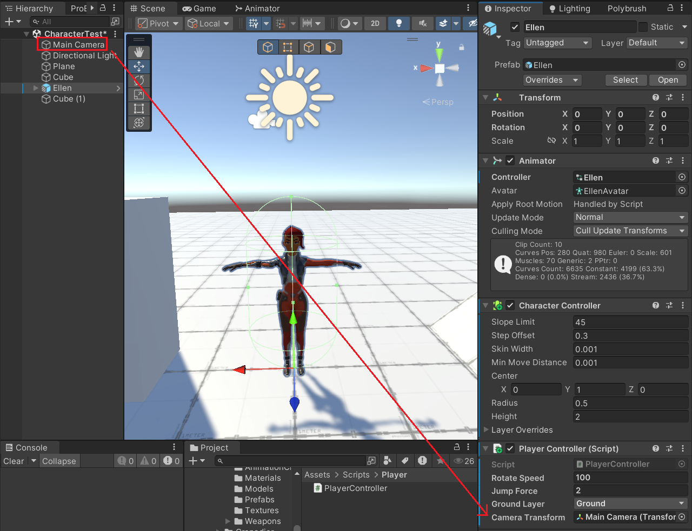
Task: Select the Scale tool
Action: 139,95
